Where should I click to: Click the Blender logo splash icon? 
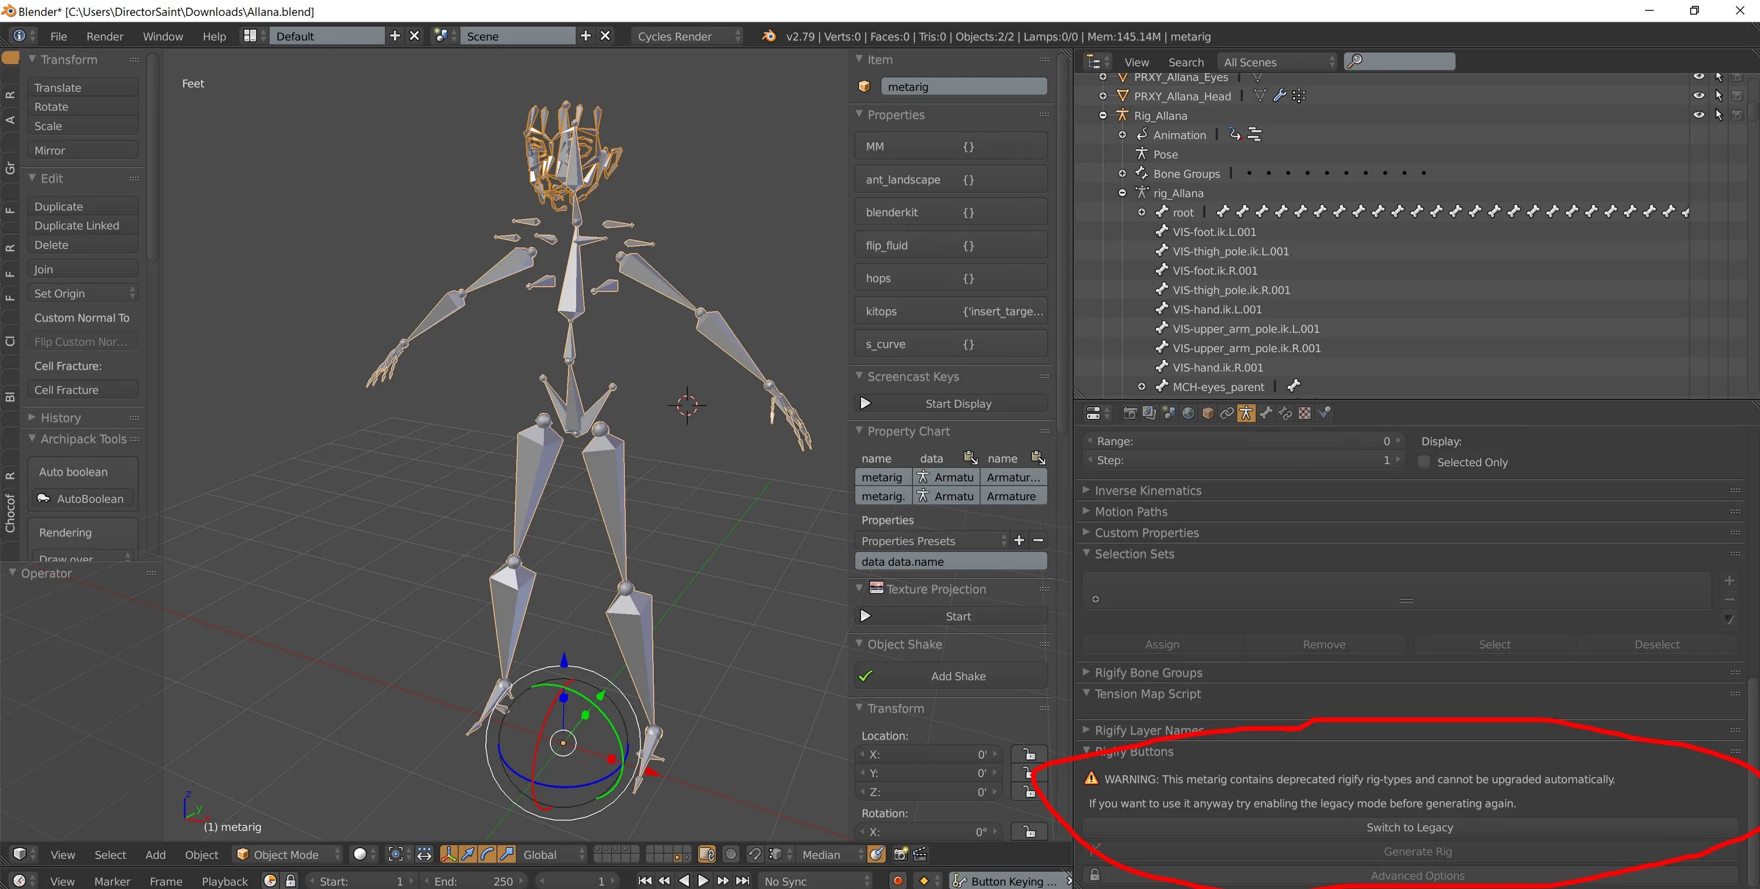coord(769,36)
